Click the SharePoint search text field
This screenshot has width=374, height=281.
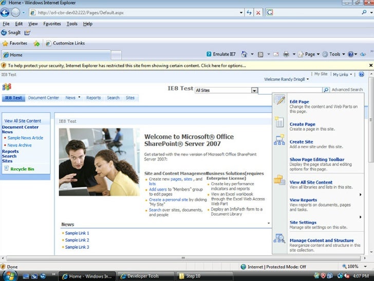point(290,90)
